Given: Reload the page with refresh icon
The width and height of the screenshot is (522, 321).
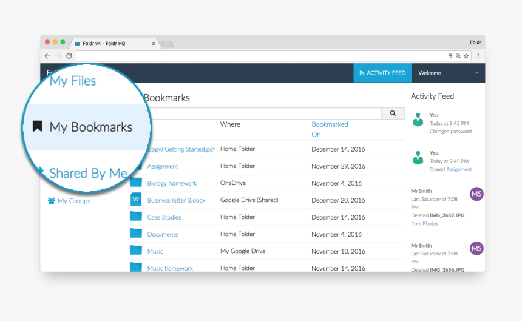Looking at the screenshot, I should point(69,56).
